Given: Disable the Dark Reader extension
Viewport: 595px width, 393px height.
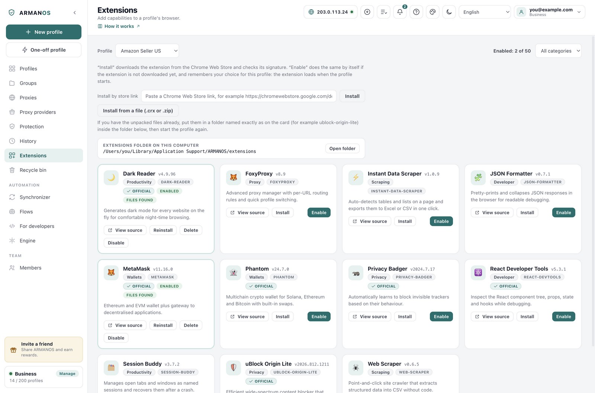Looking at the screenshot, I should [116, 243].
